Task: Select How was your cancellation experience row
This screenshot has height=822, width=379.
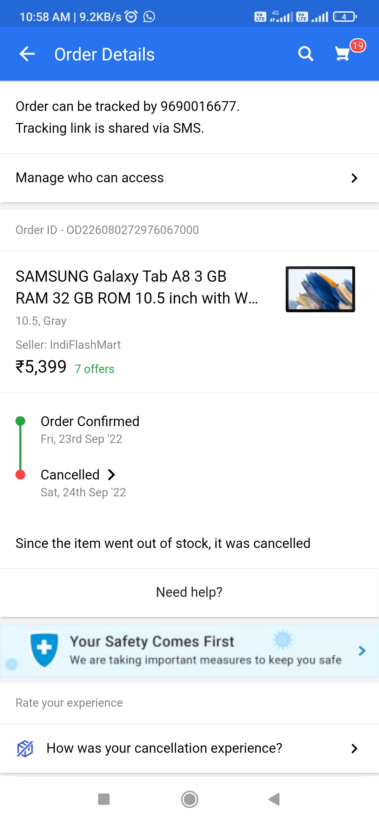Action: 164,748
